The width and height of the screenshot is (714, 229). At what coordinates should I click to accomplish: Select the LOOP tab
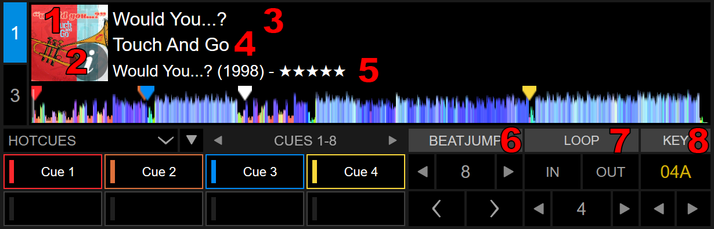pyautogui.click(x=581, y=140)
